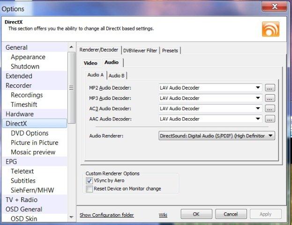Click the Show Configuration folder link
This screenshot has width=292, height=225.
[106, 215]
